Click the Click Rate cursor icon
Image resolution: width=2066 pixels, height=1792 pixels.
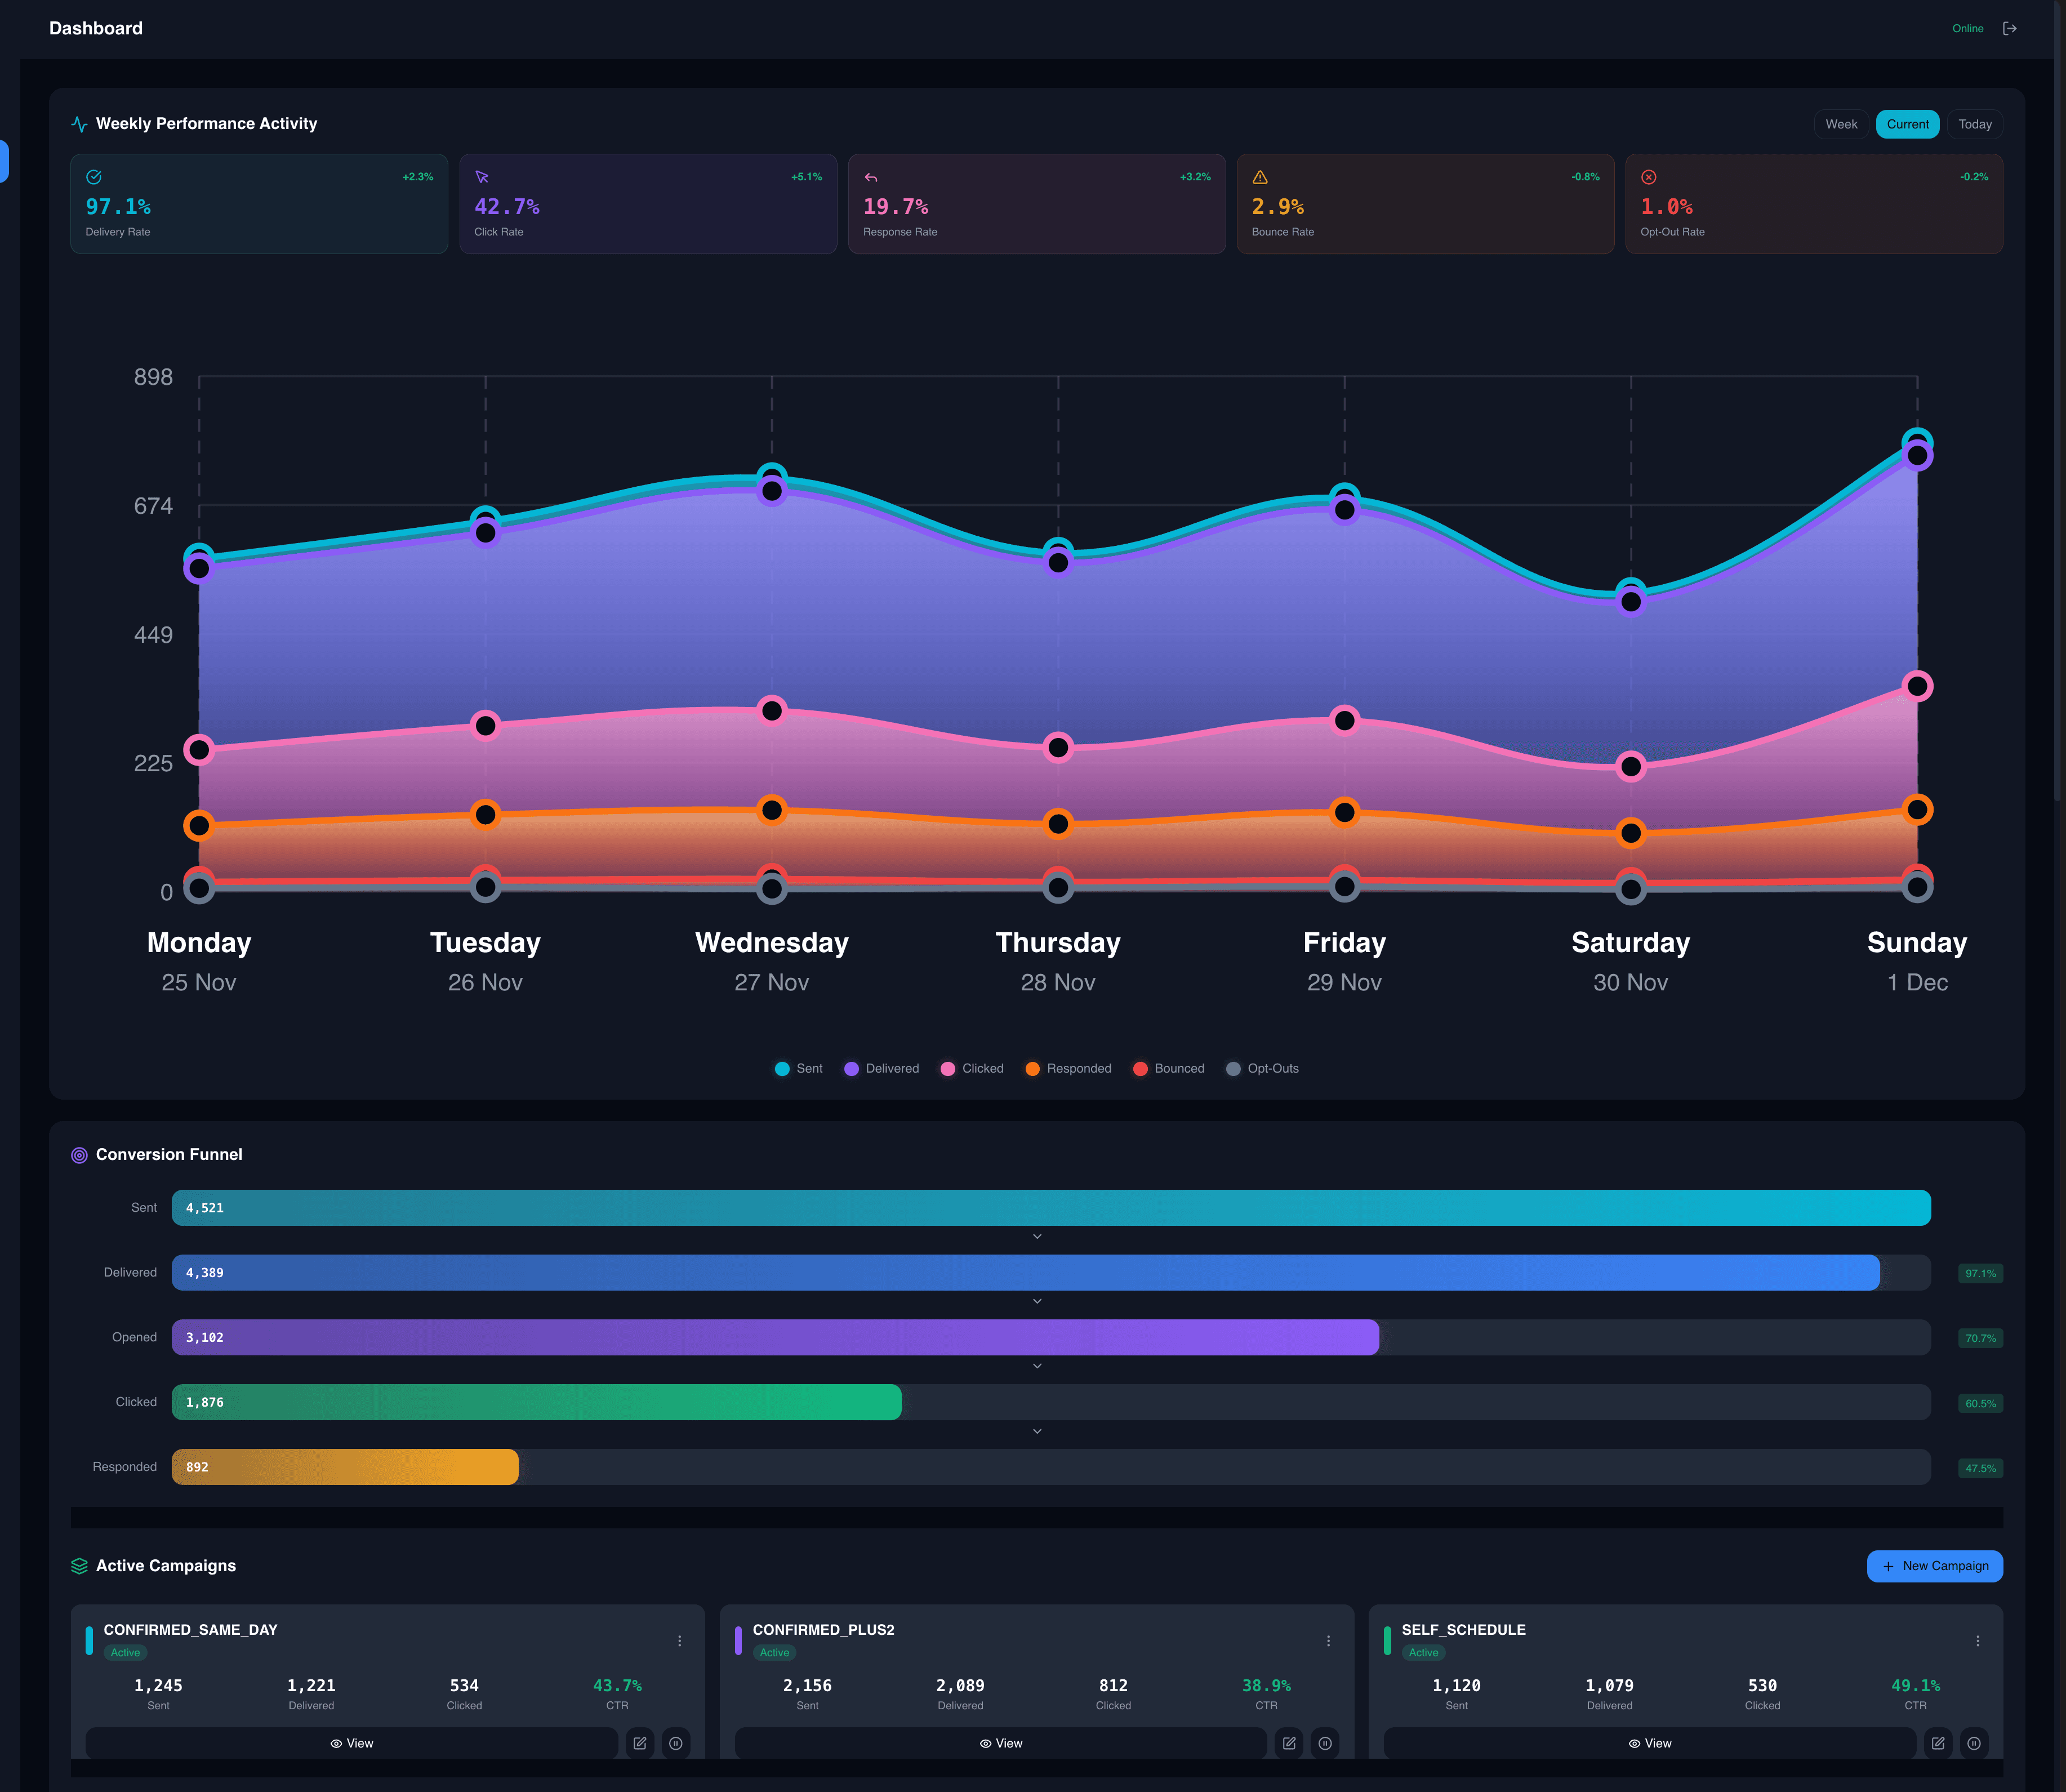(x=482, y=177)
